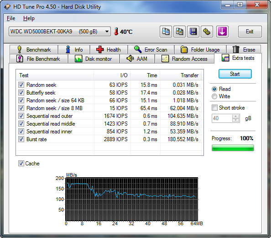271x238 pixels.
Task: Click the 17.4 ms butterfly seek time
Action: tap(149, 93)
